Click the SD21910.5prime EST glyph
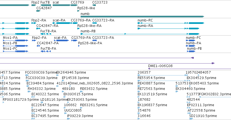 click(191, 119)
